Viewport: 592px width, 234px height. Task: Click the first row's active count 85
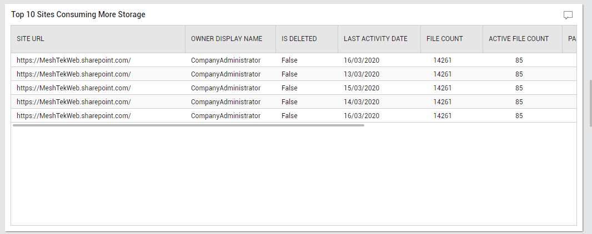click(x=519, y=60)
